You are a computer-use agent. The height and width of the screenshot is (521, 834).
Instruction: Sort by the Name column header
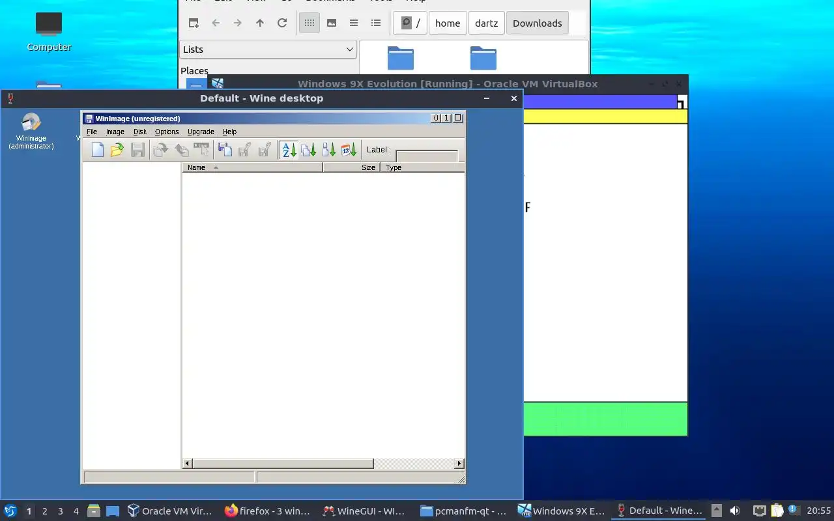[252, 167]
